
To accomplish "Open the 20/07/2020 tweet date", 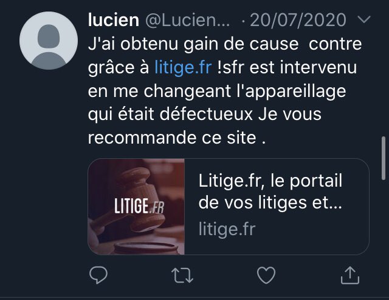I will pyautogui.click(x=298, y=20).
